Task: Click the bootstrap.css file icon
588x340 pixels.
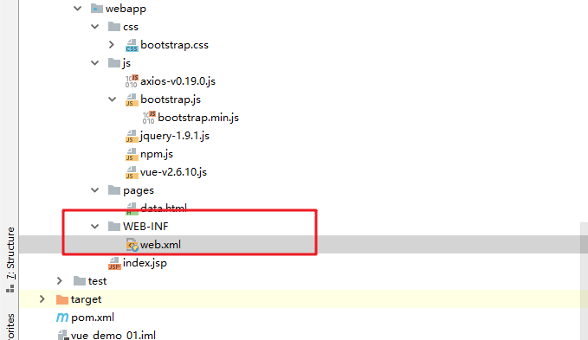Action: click(x=132, y=45)
